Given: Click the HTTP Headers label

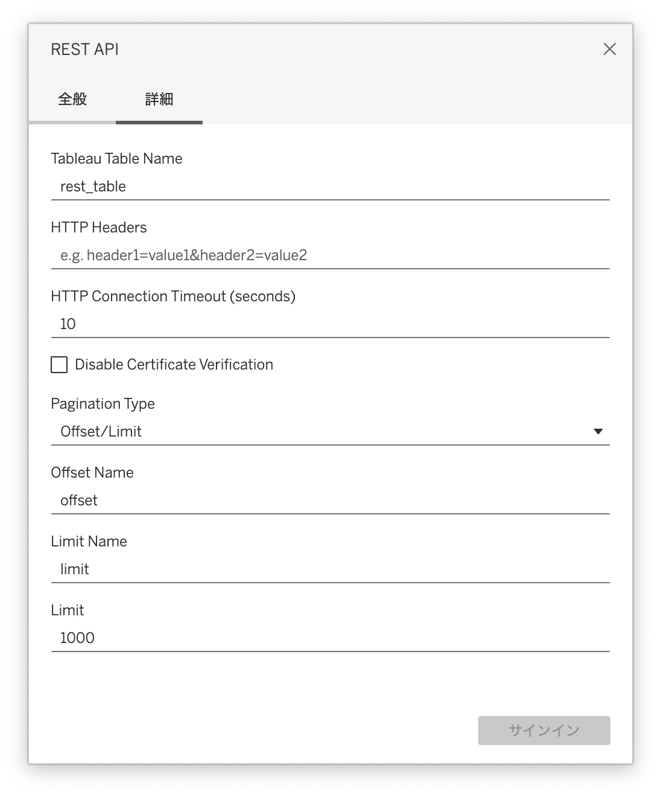Looking at the screenshot, I should [x=99, y=228].
